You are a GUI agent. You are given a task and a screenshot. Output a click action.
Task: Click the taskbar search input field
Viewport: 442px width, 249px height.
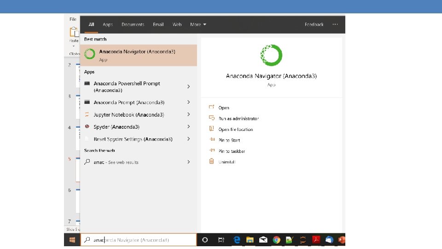coord(139,240)
